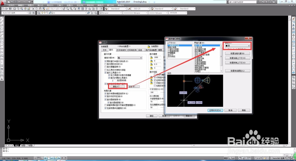
Task: Open the BYCOLOR plot style dropdown
Action: click(178, 13)
